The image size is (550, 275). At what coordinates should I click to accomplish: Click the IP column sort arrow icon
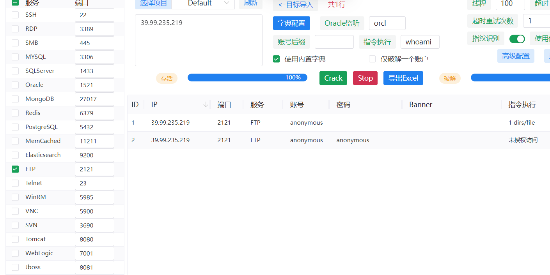pos(206,105)
